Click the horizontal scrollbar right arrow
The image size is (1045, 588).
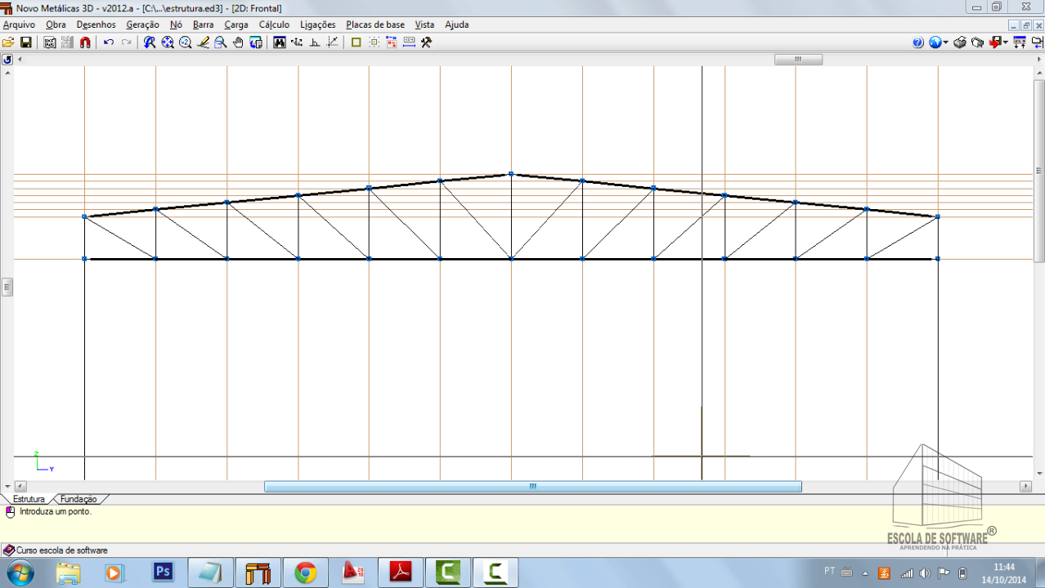1025,487
